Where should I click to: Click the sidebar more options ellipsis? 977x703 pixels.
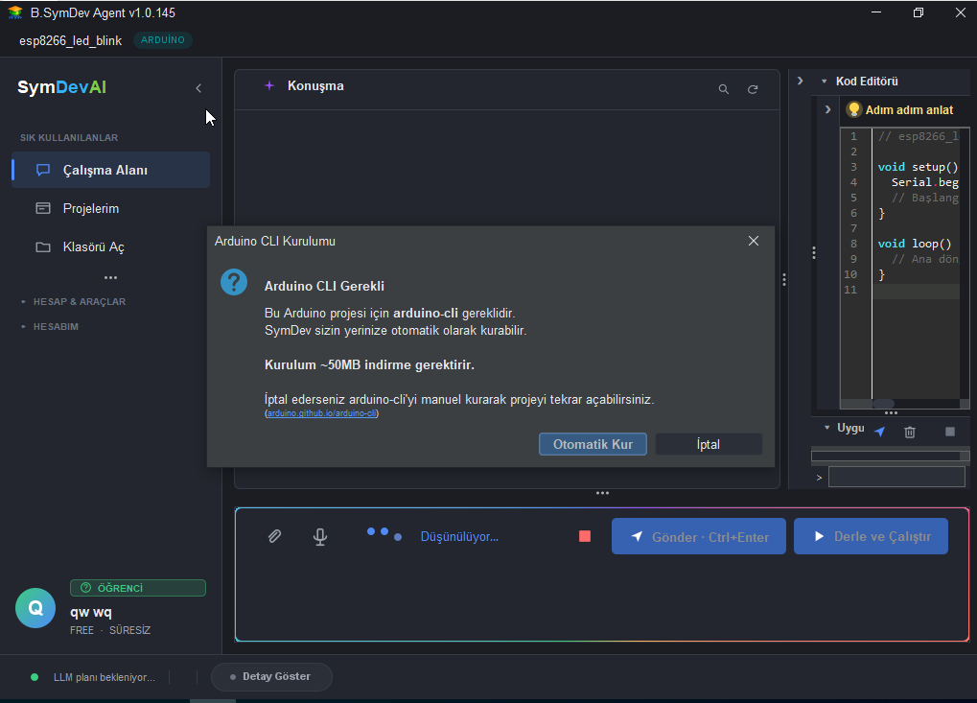click(111, 277)
